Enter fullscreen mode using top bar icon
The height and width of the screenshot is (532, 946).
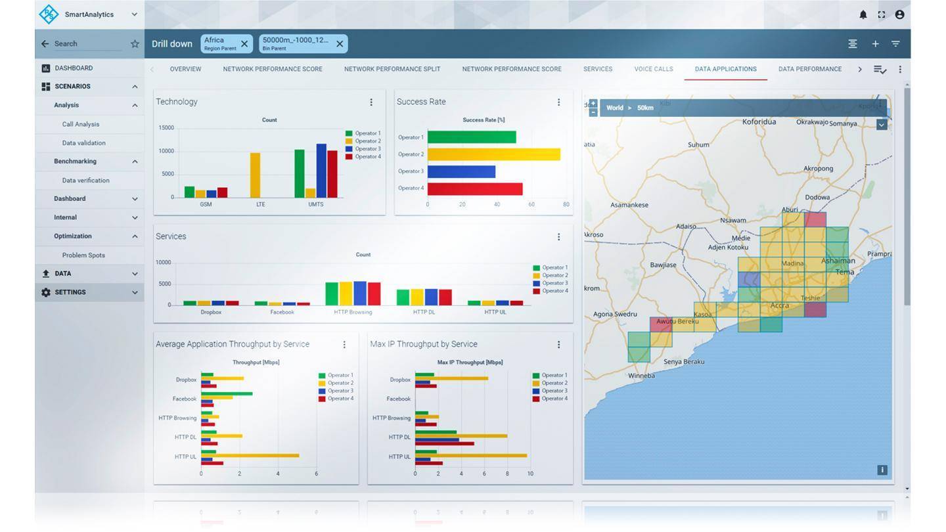pos(881,14)
